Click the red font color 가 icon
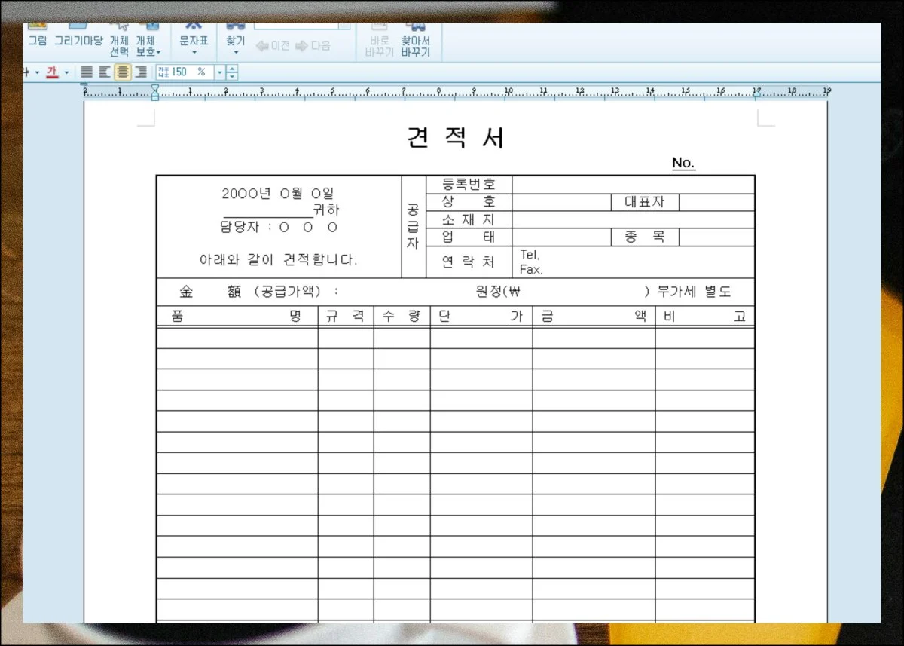 (52, 72)
